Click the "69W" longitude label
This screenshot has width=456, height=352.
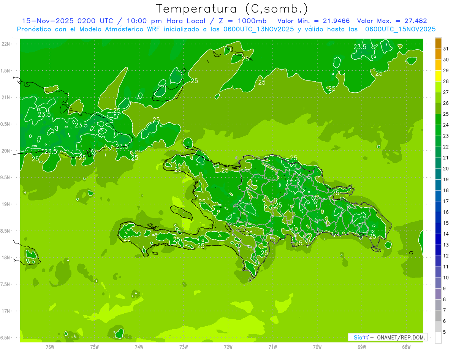click(x=362, y=347)
